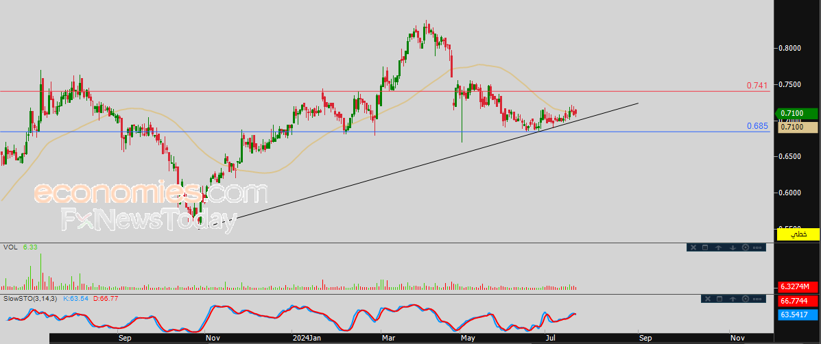Open more options for SlowSTO panel
Screen dimensions: 821x344
[x=757, y=299]
